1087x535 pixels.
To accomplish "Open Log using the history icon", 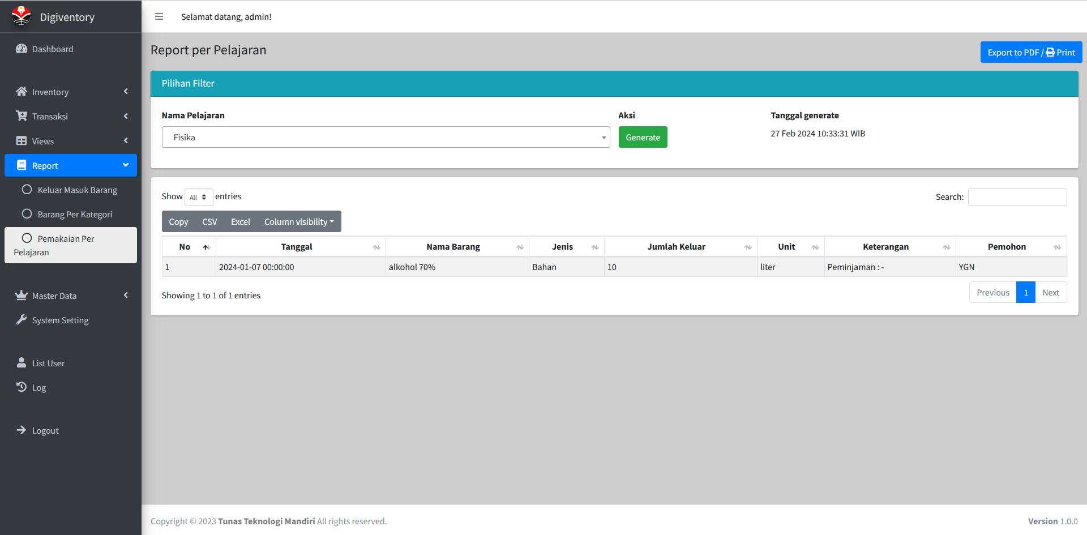I will pyautogui.click(x=22, y=387).
